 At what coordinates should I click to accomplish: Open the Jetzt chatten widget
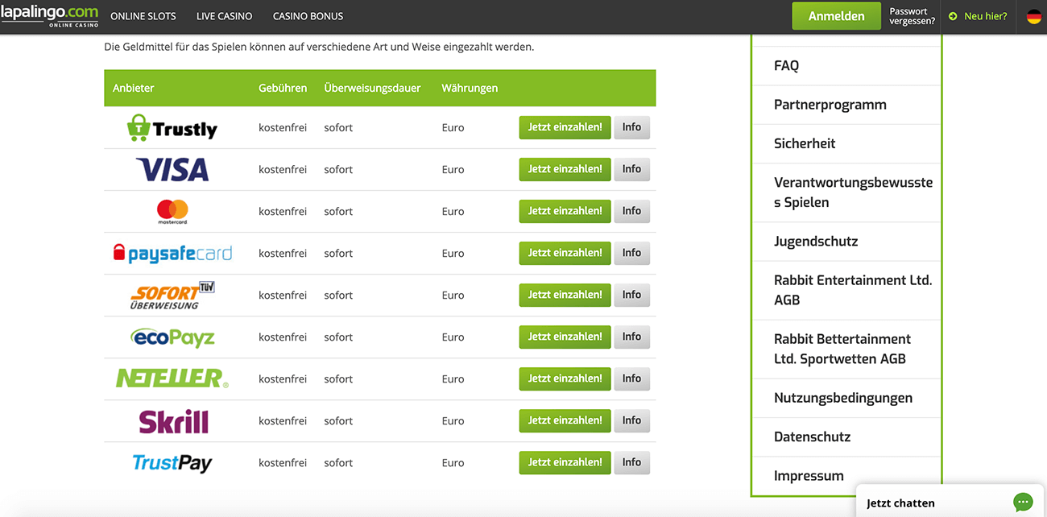(951, 501)
